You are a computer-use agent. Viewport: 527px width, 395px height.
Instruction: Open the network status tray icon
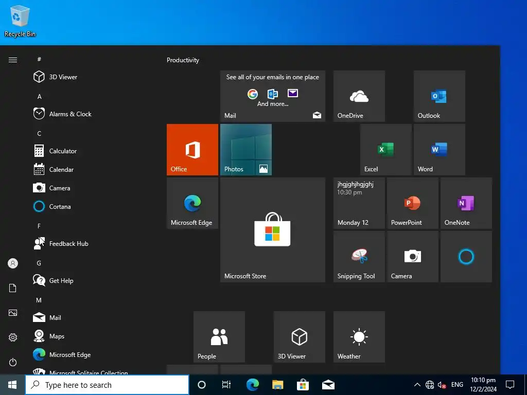tap(430, 385)
